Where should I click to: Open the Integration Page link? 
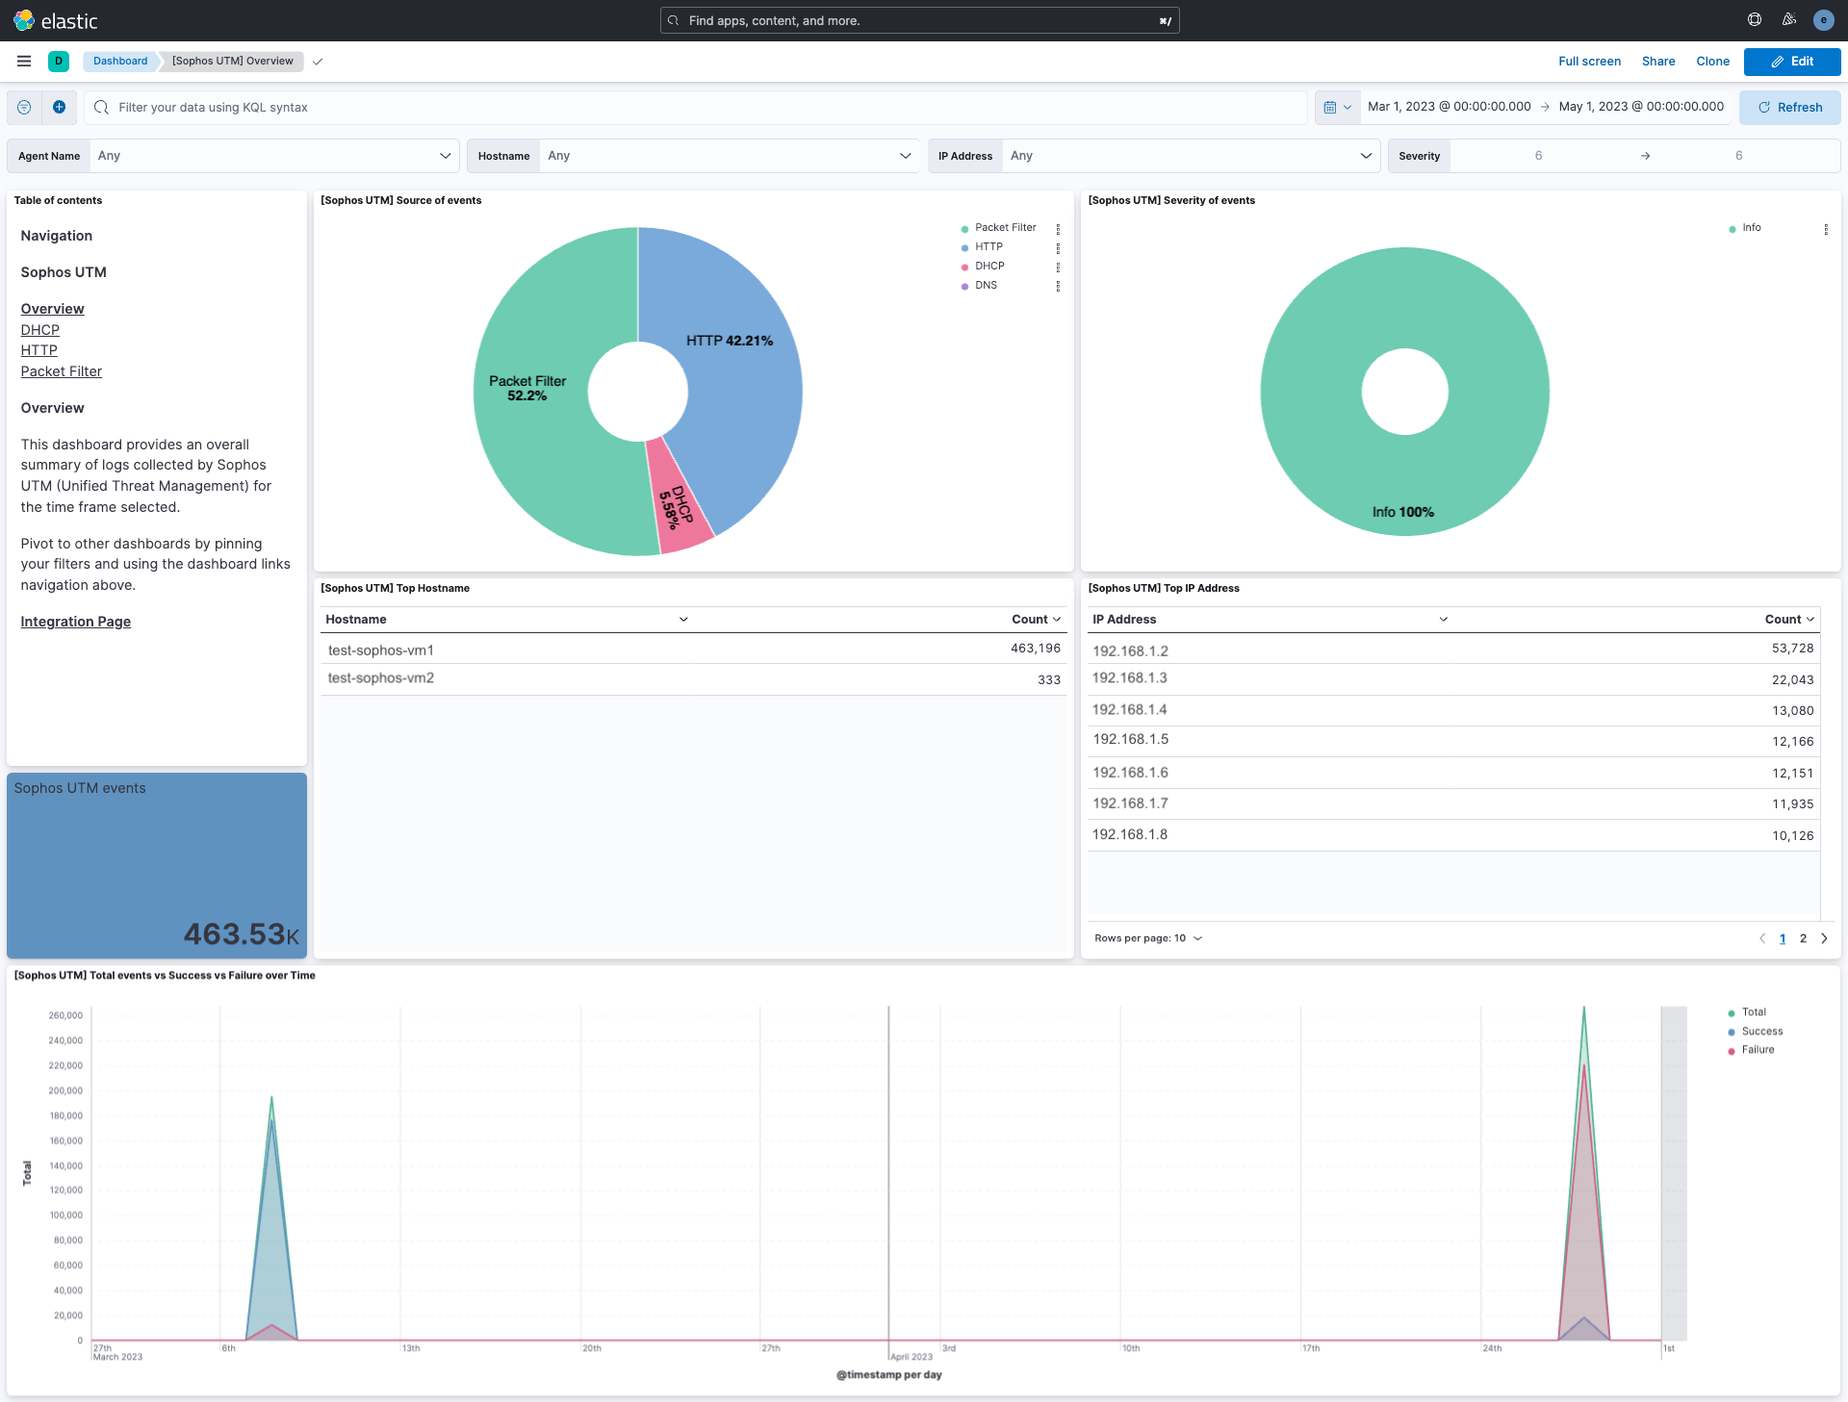pyautogui.click(x=75, y=621)
